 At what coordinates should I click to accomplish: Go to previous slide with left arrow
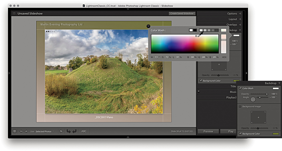21,131
